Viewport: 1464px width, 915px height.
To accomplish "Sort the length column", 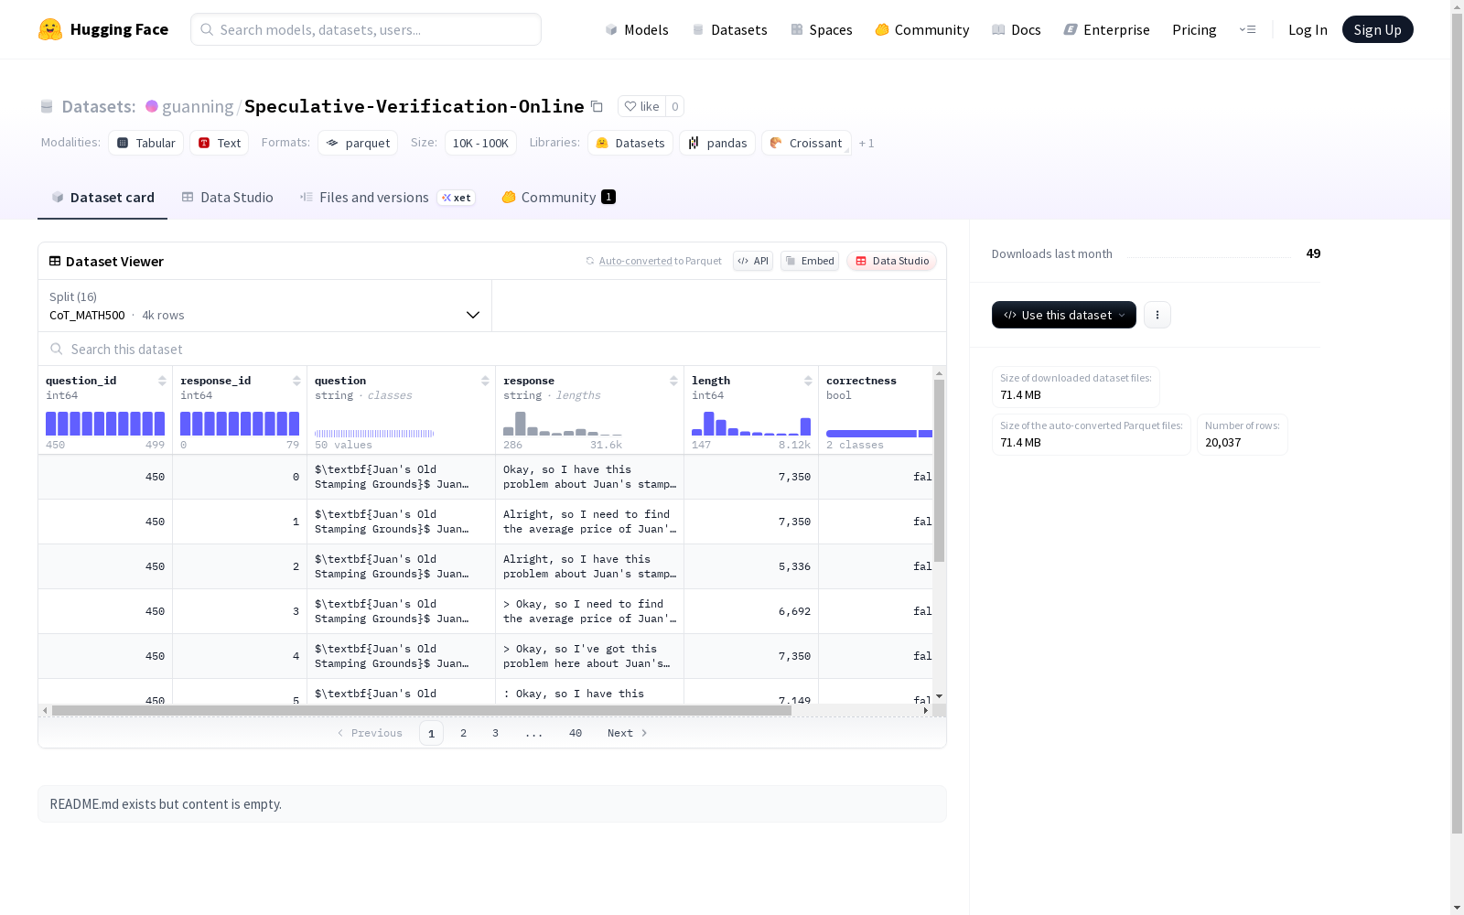I will coord(808,381).
